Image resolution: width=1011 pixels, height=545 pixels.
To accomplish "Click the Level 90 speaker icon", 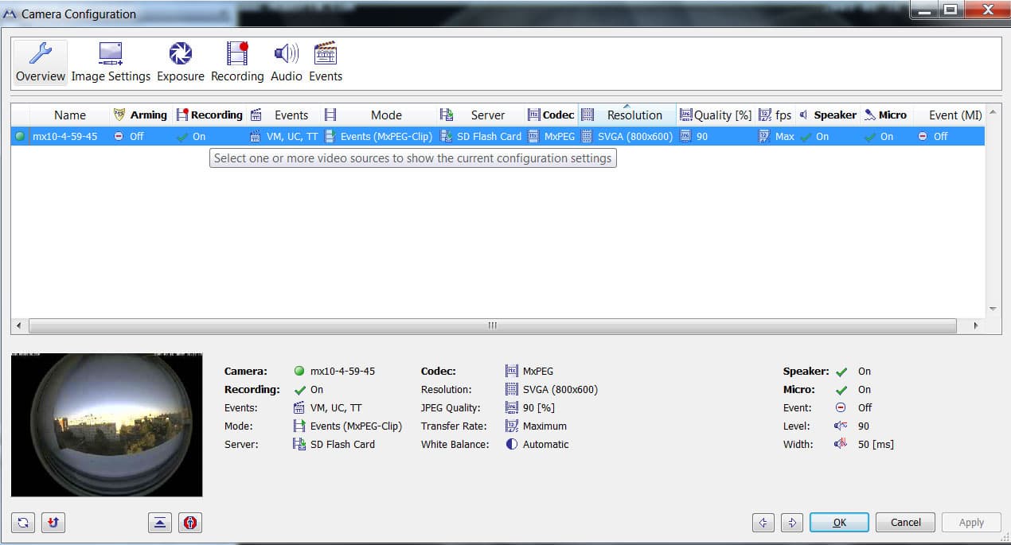I will pos(841,426).
